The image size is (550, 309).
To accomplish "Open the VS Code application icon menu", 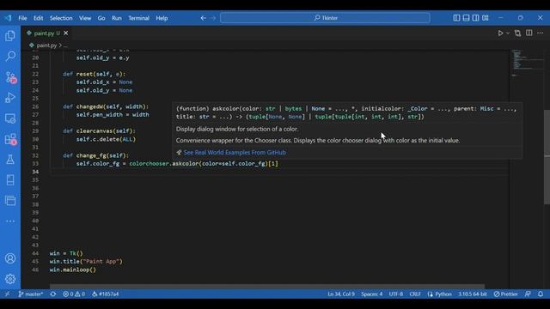I will click(x=8, y=18).
